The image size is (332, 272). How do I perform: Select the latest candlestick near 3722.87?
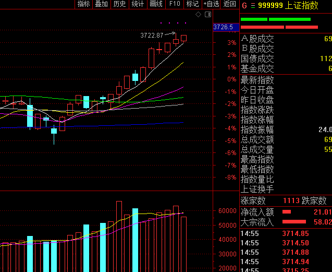click(x=184, y=38)
